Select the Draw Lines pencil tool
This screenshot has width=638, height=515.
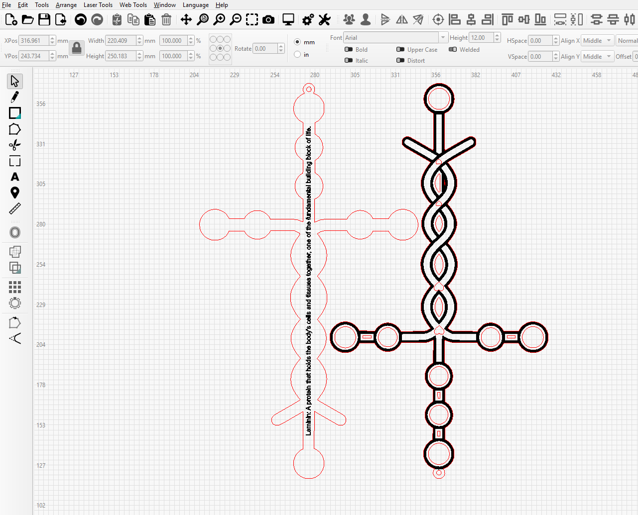(x=15, y=97)
